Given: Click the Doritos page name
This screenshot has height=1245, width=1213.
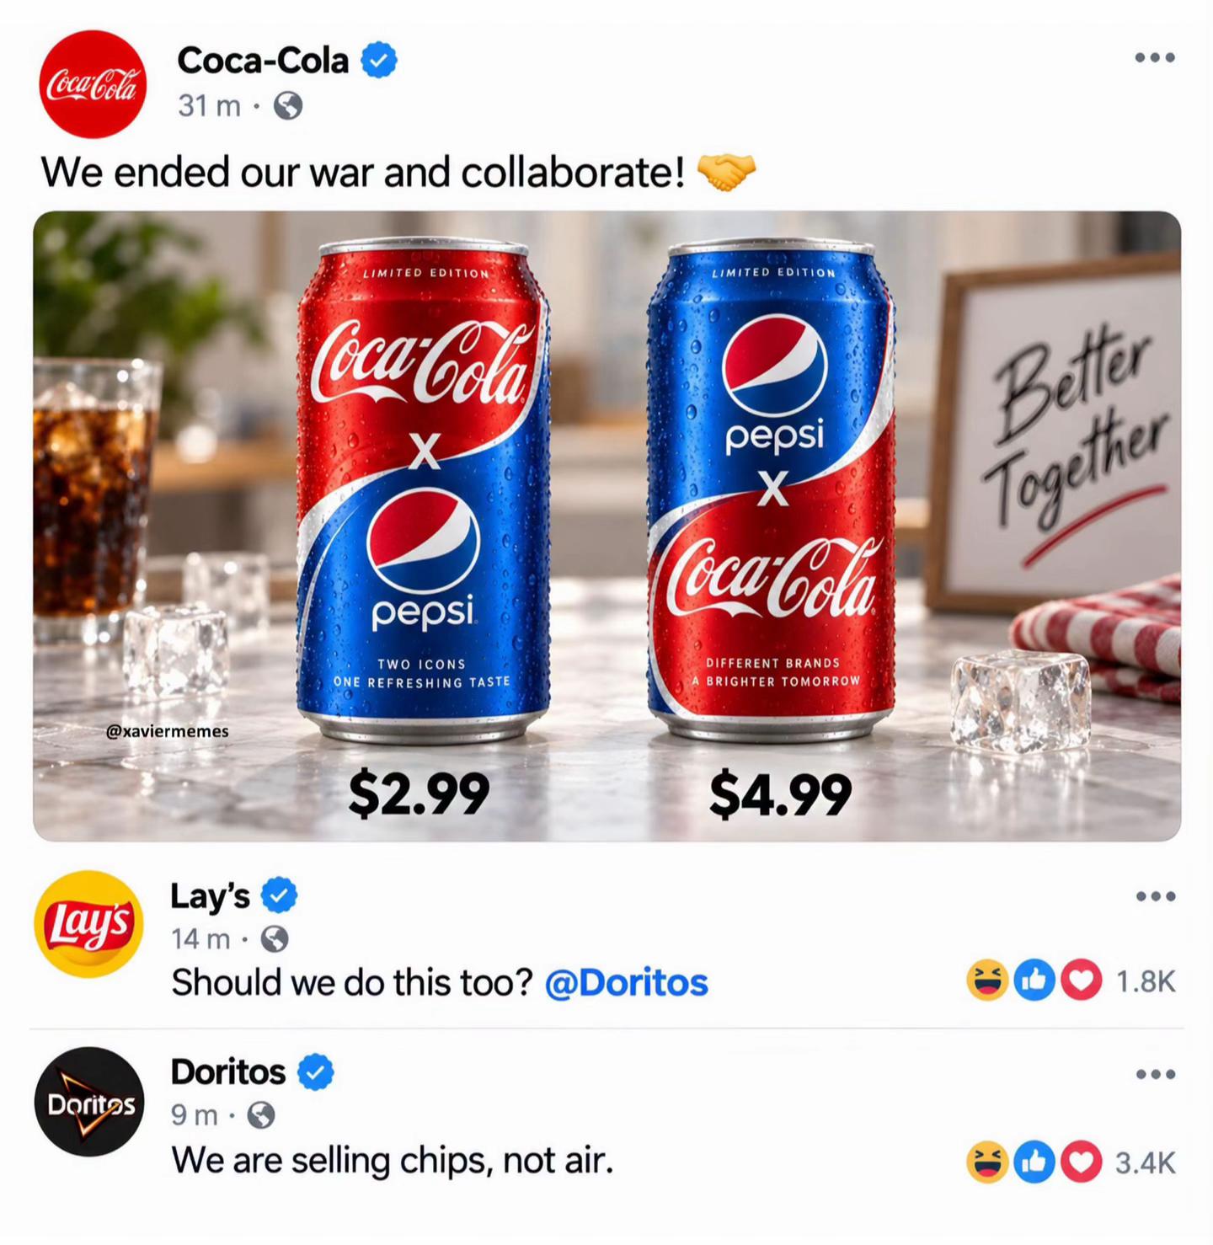Looking at the screenshot, I should 228,1072.
